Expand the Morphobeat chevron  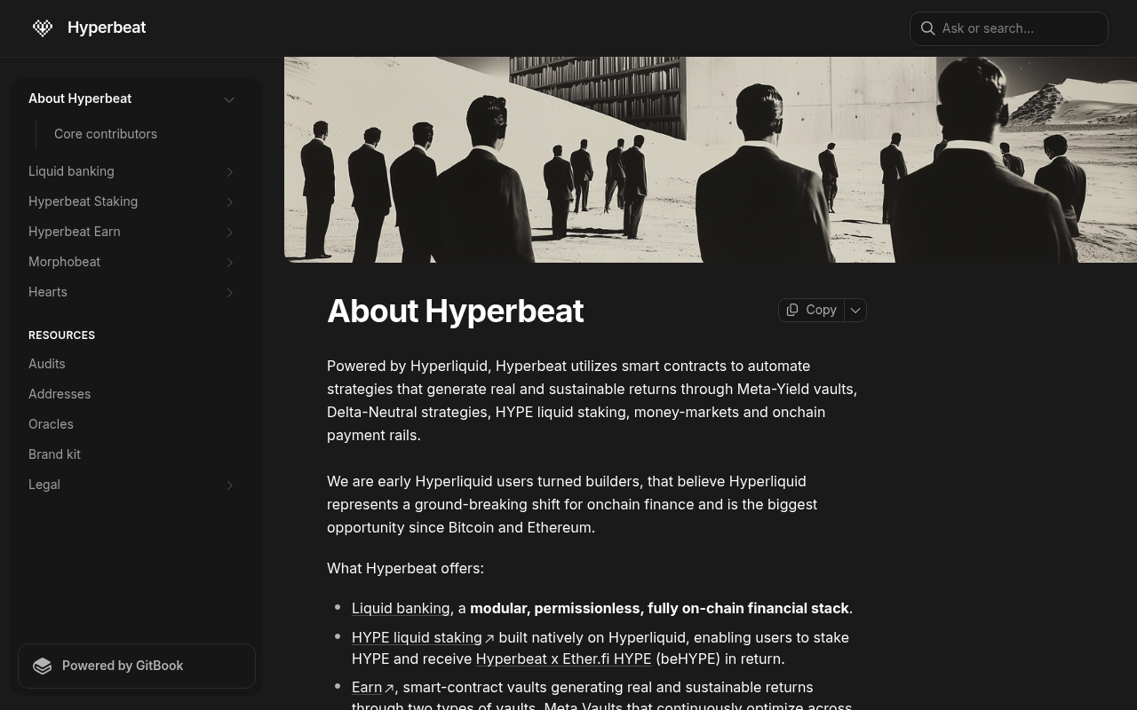click(229, 263)
